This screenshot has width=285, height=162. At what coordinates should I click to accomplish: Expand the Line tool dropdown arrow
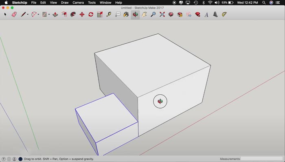[28, 14]
